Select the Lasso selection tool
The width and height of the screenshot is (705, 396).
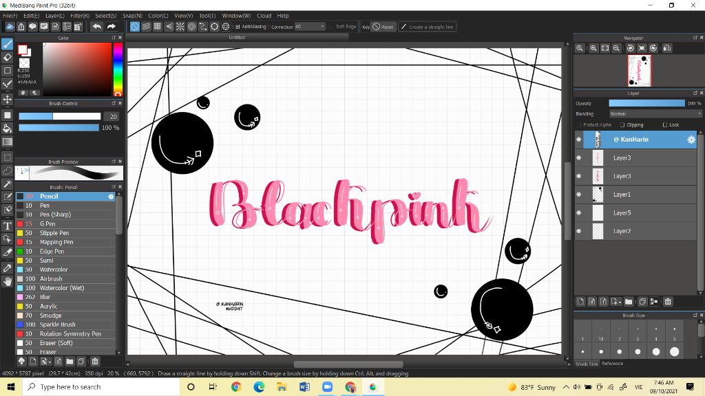[7, 170]
